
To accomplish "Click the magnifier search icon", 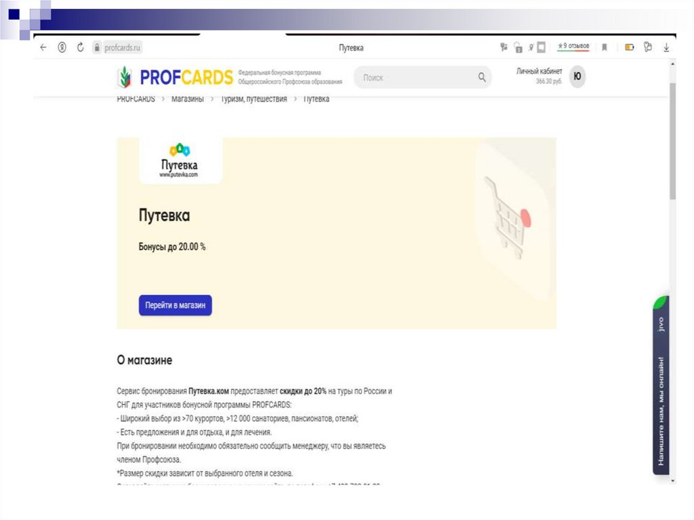I will pos(482,77).
